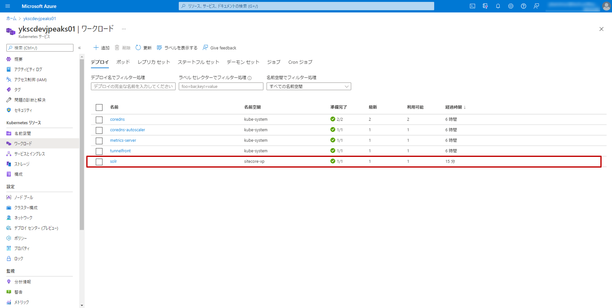This screenshot has width=612, height=308.
Task: Click the 概要 overview icon in sidebar
Action: click(x=9, y=59)
